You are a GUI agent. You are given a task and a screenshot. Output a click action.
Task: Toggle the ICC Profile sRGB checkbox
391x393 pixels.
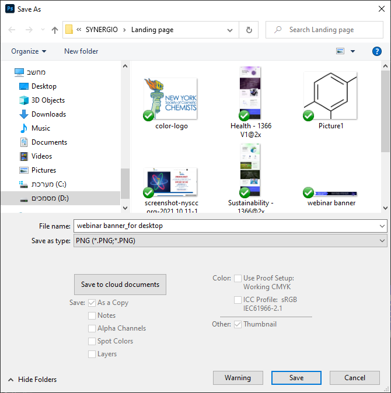tap(238, 300)
